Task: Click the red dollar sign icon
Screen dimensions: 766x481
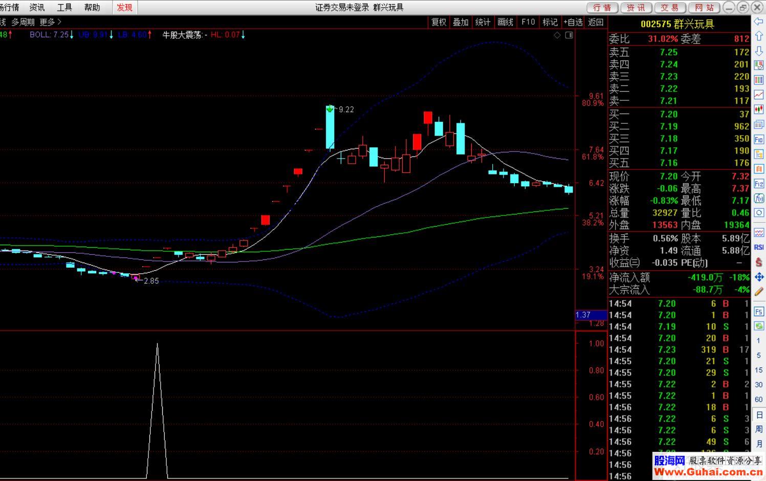Action: point(759,263)
